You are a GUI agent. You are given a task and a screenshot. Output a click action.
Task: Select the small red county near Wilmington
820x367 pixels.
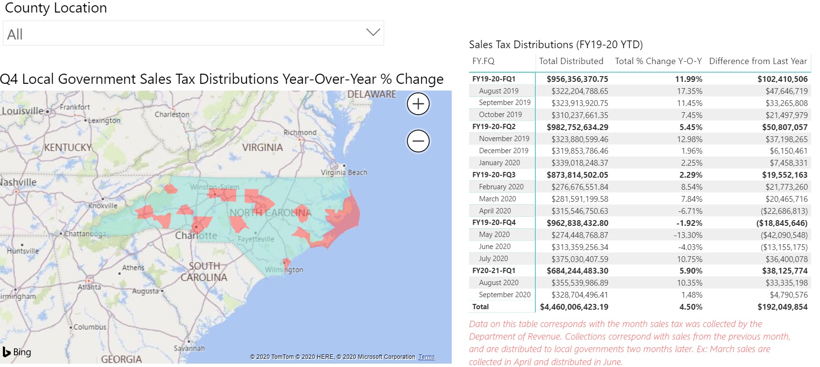(286, 263)
